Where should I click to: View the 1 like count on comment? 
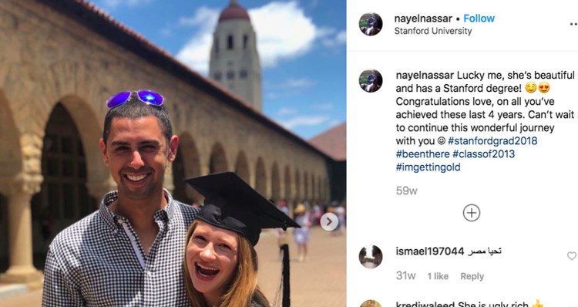click(438, 276)
